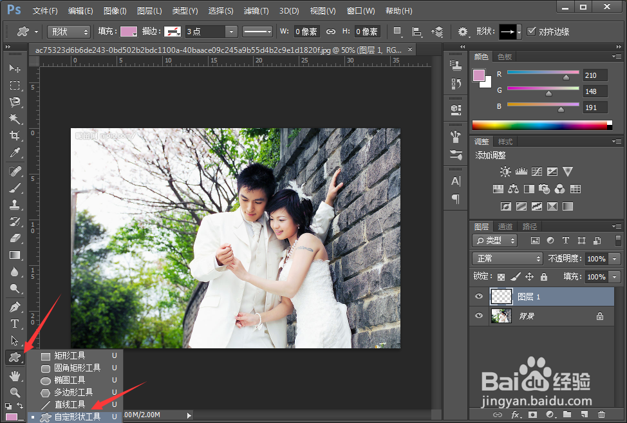Viewport: 627px width, 423px height.
Task: Hide layer 图层 1 visibility eye
Action: (x=479, y=296)
